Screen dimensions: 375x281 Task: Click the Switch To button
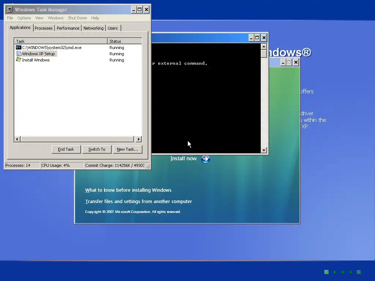pyautogui.click(x=97, y=149)
